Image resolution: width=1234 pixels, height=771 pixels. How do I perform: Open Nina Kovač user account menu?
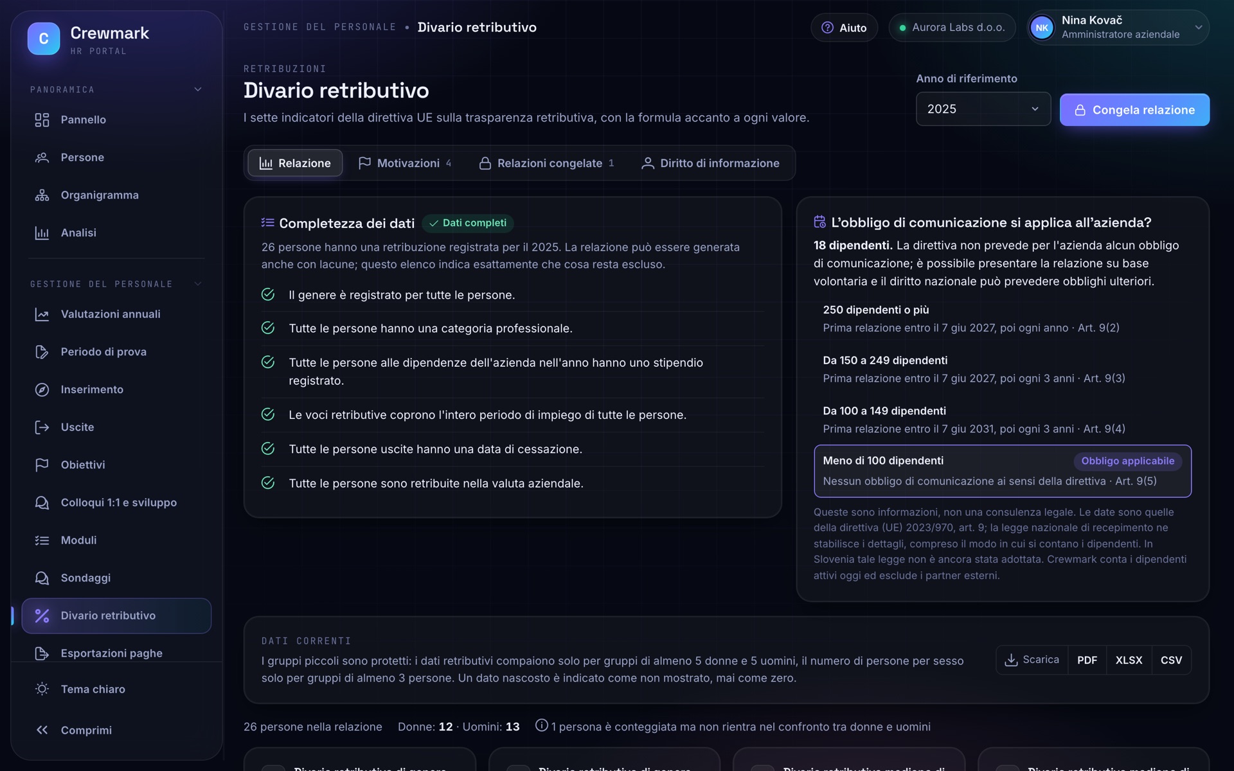click(1118, 28)
